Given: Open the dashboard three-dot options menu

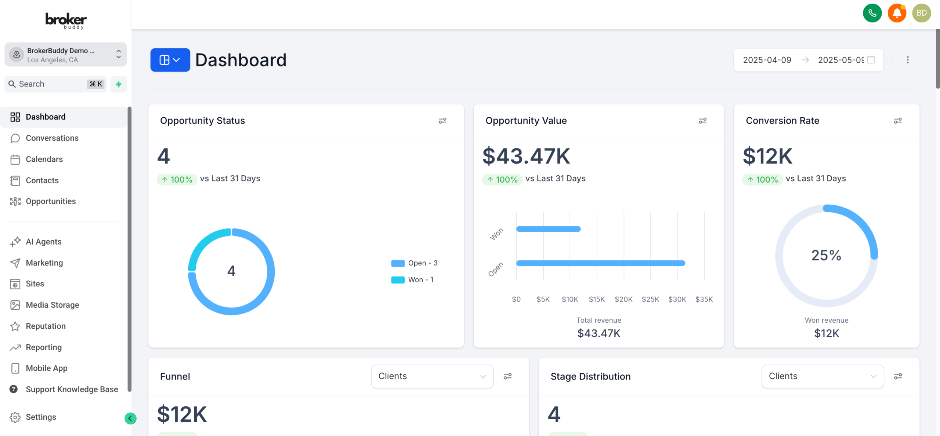Looking at the screenshot, I should click(x=907, y=60).
